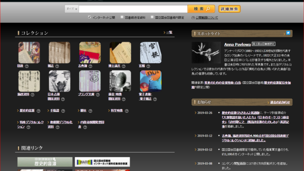This screenshot has height=171, width=304.
Task: Click the help icon next to 憲政資料
Action: tap(32, 95)
